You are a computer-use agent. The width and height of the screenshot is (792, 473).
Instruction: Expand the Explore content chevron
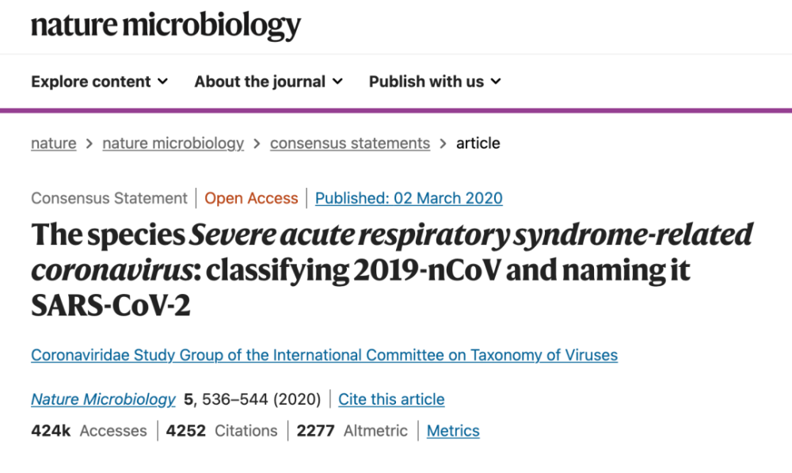[x=162, y=82]
